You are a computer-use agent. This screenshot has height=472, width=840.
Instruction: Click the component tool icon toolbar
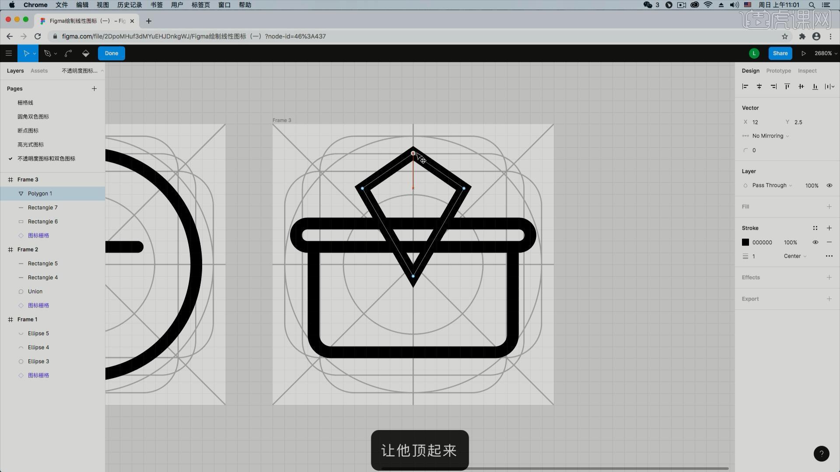[85, 53]
